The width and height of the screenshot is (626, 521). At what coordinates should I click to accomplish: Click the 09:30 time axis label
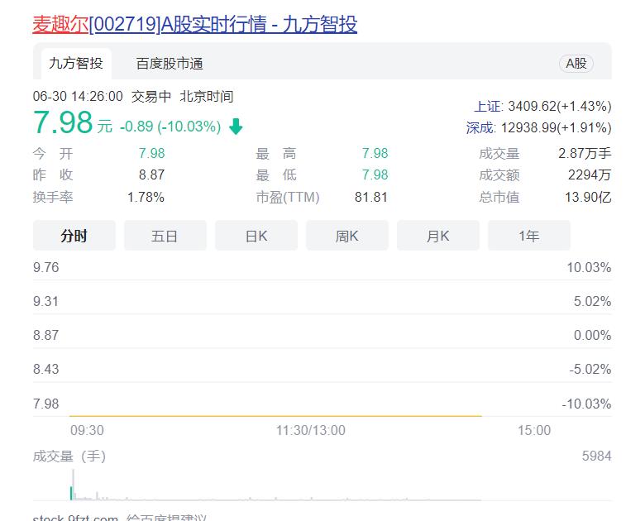(87, 430)
